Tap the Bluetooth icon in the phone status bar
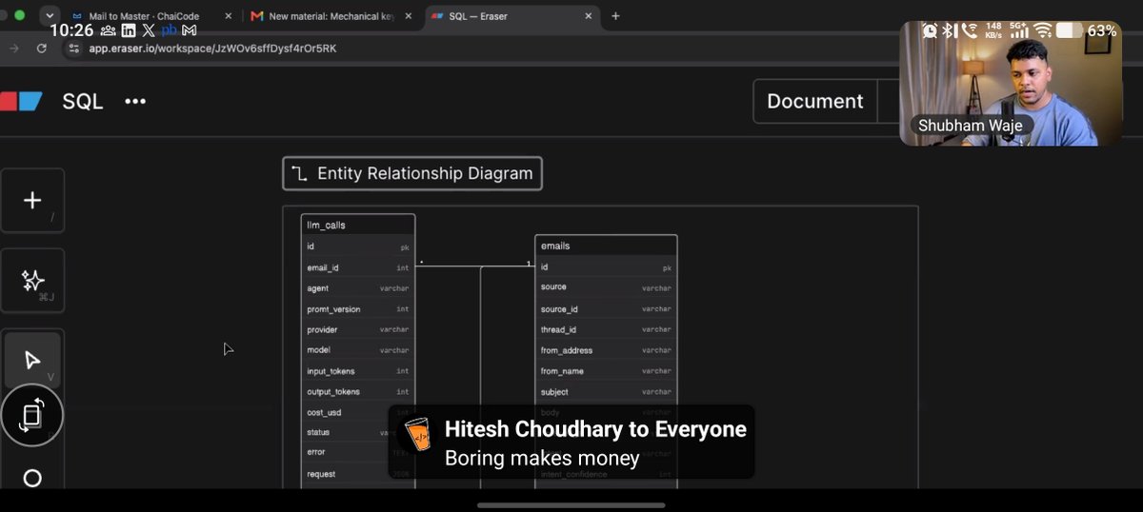The width and height of the screenshot is (1143, 512). pos(950,30)
